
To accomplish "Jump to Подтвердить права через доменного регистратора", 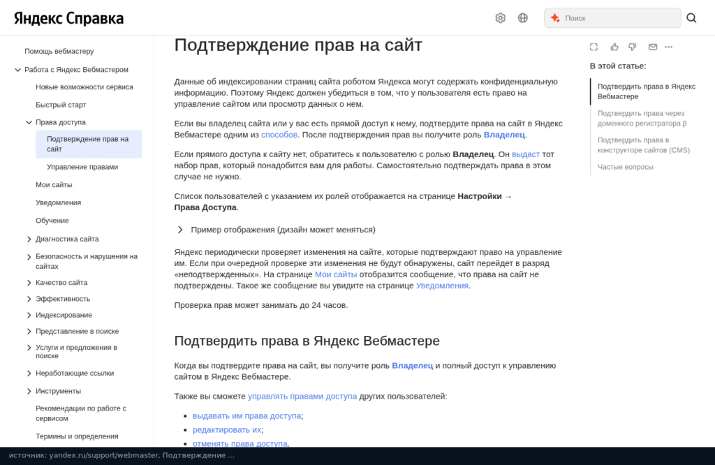I will pyautogui.click(x=642, y=118).
